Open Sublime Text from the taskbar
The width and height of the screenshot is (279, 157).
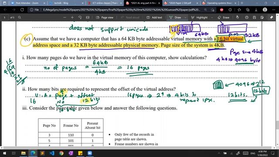click(x=42, y=153)
